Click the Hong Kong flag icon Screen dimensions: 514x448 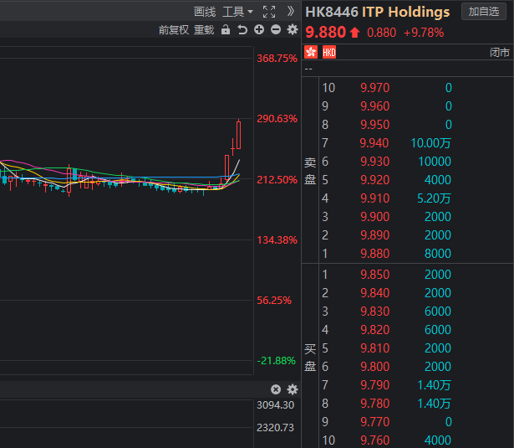click(x=311, y=52)
